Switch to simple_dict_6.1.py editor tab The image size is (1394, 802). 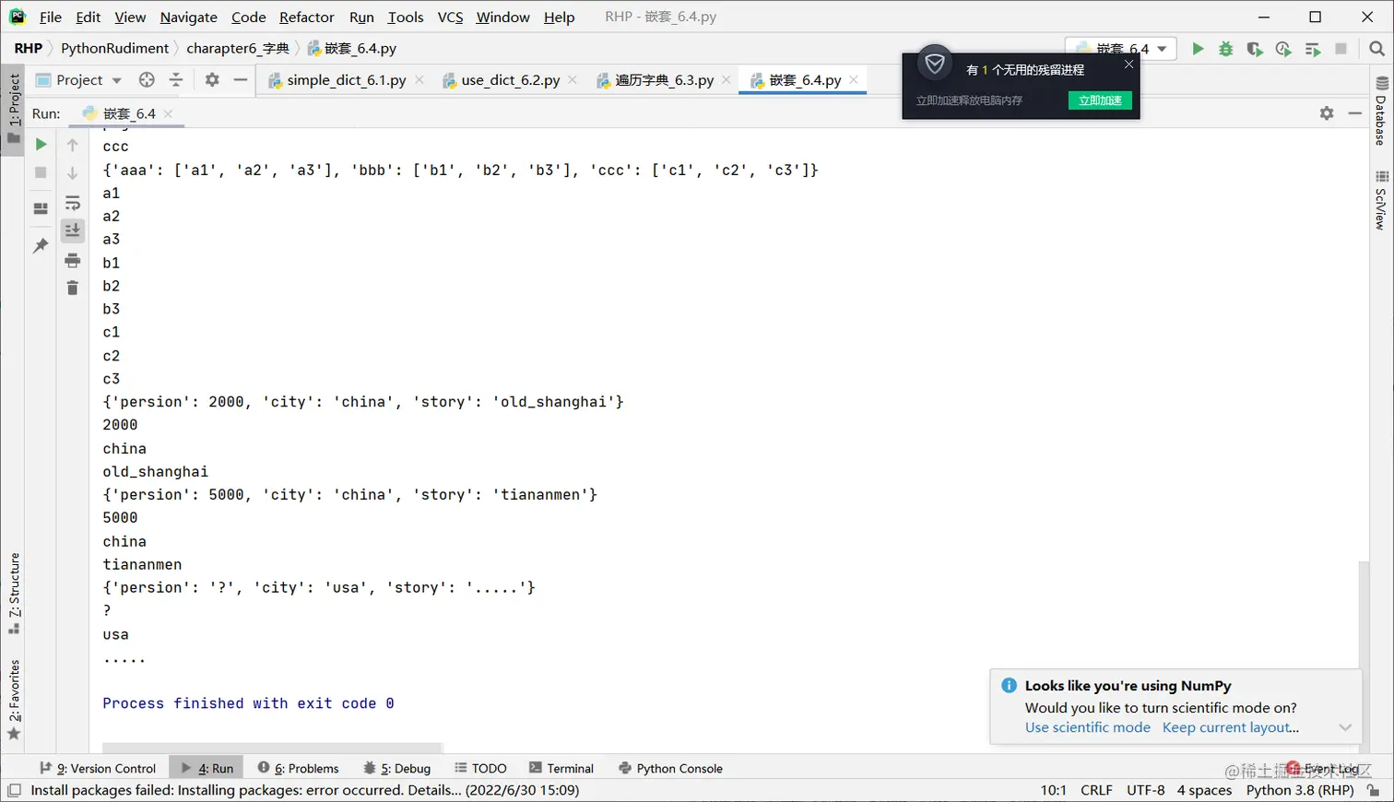346,80
